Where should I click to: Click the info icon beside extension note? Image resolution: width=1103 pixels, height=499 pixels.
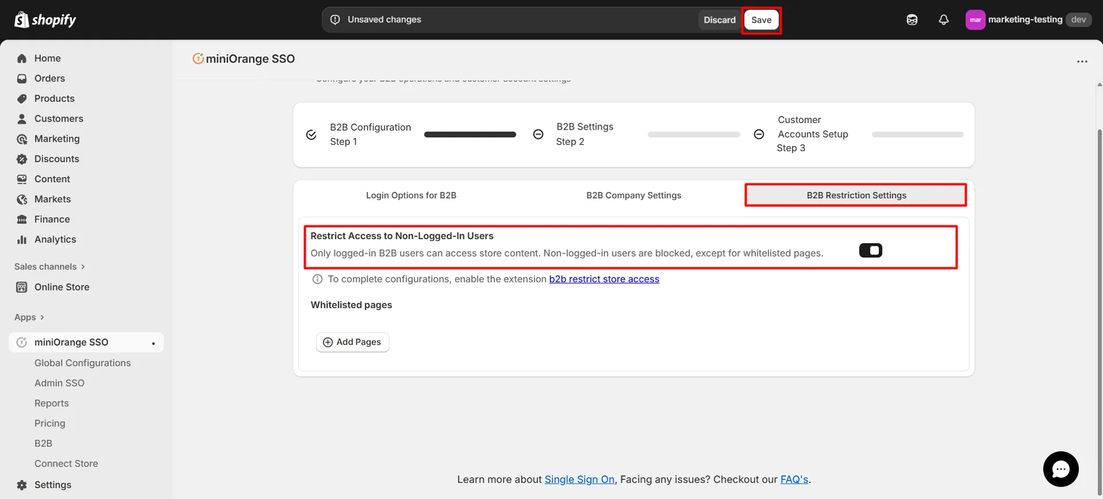point(317,279)
